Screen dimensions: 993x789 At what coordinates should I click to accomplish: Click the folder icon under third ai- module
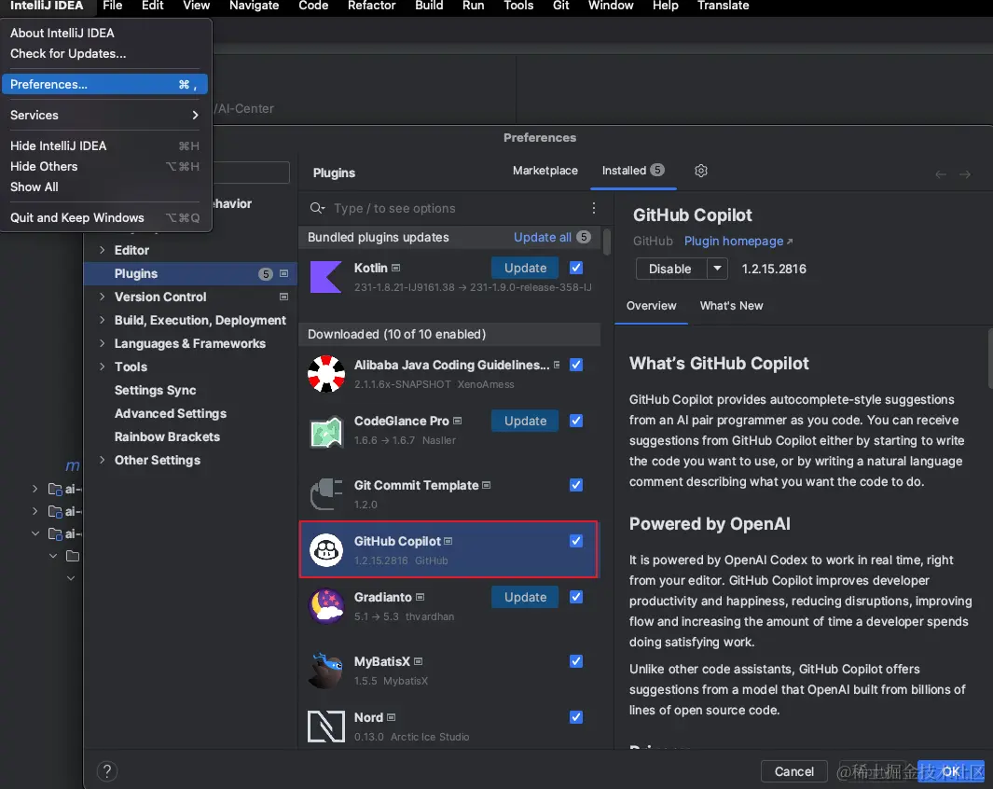(x=73, y=556)
